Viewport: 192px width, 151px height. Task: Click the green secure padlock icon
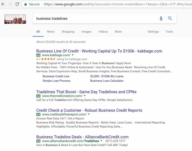(x=25, y=4)
